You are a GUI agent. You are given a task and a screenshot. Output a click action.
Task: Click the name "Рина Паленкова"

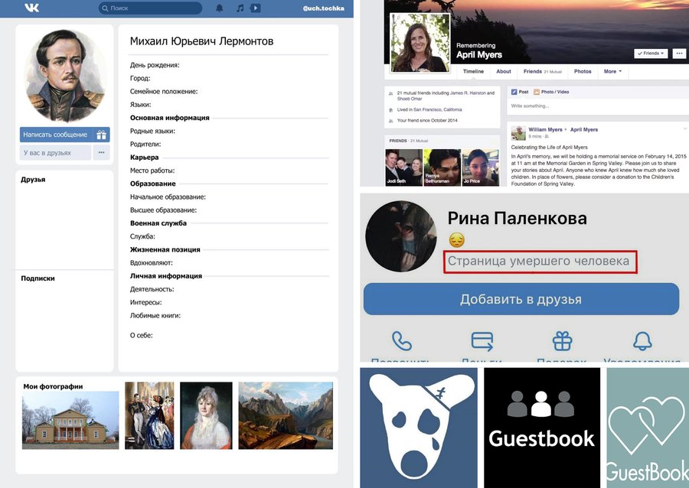click(518, 218)
